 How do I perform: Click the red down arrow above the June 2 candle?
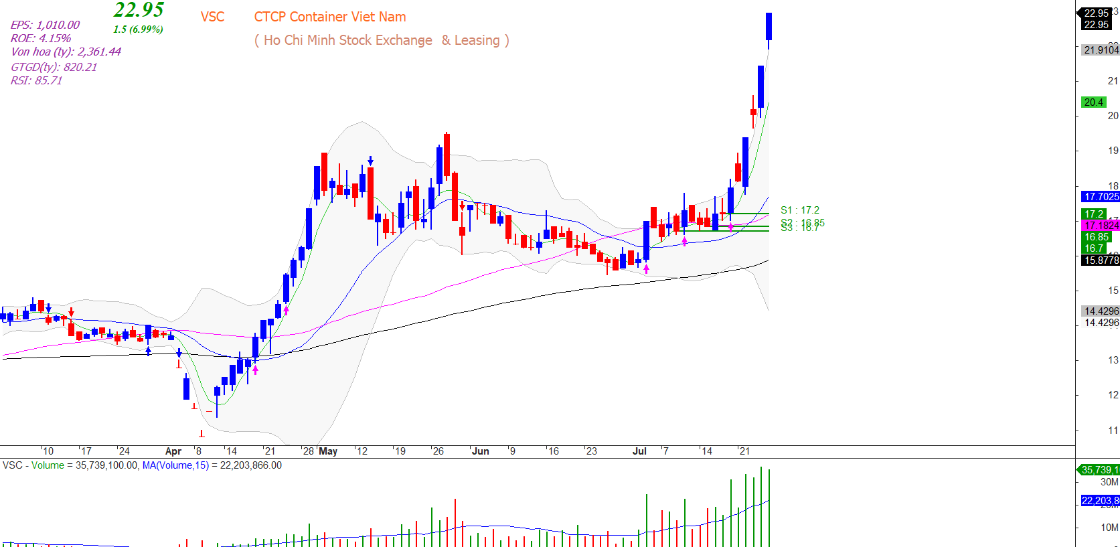(462, 206)
